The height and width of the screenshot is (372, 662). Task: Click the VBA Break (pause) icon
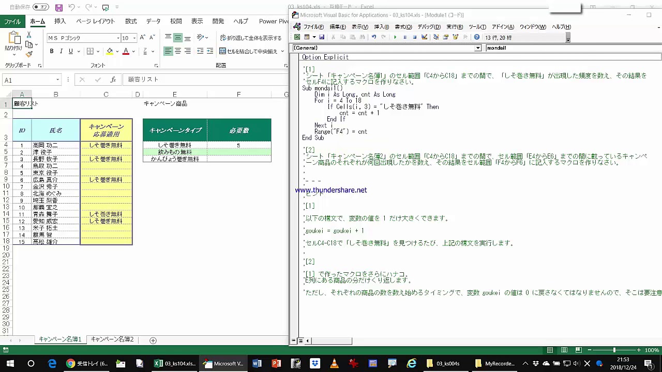click(404, 37)
